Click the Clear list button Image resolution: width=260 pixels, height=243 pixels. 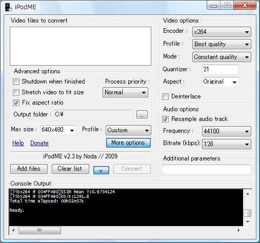[x=70, y=169]
